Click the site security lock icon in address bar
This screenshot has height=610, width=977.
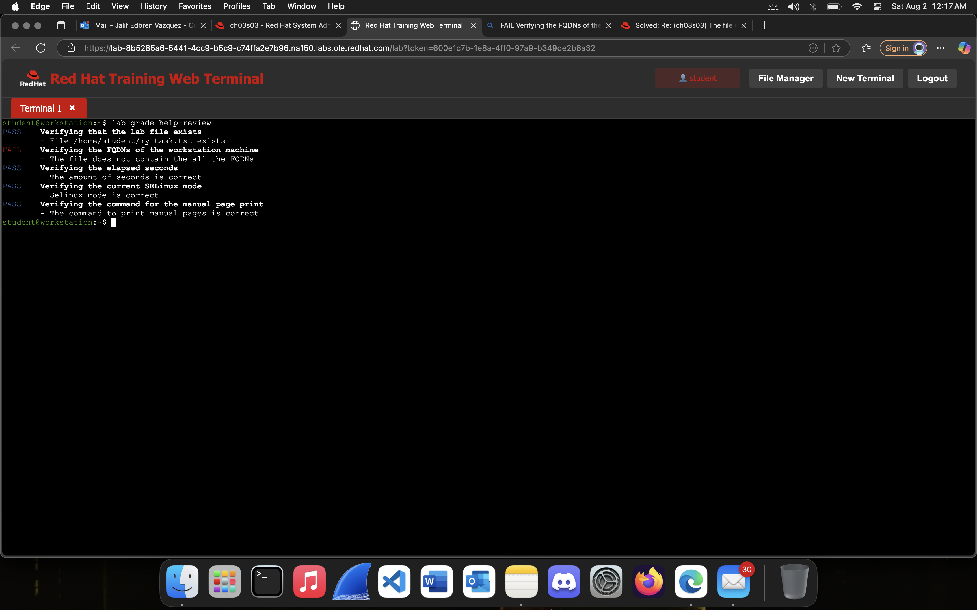72,48
